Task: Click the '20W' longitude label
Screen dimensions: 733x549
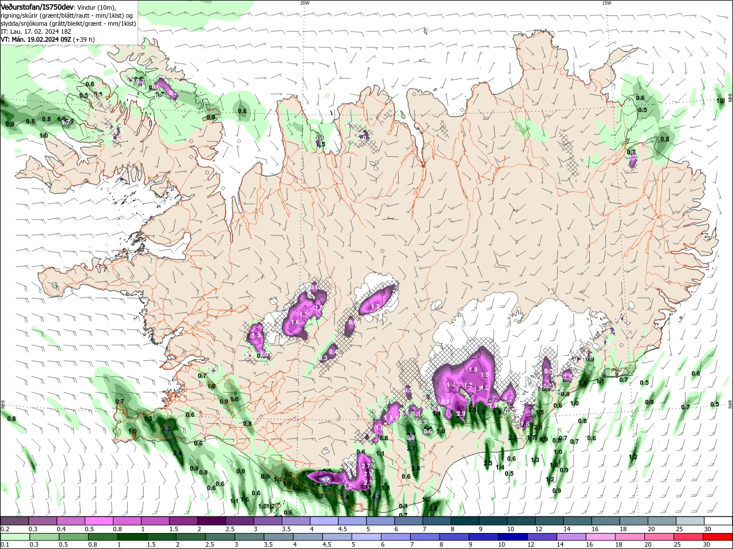Action: click(x=305, y=3)
